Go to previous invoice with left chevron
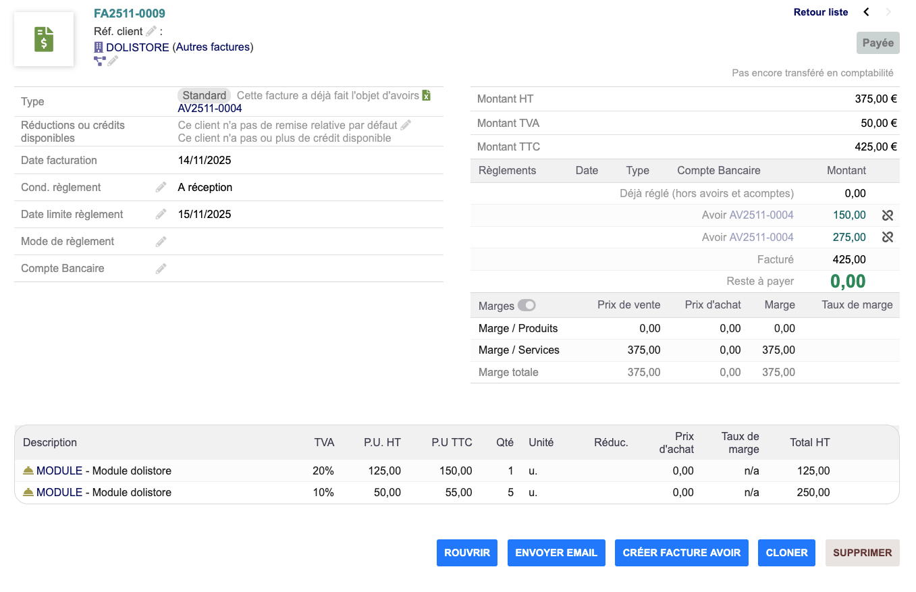916x592 pixels. coord(867,12)
